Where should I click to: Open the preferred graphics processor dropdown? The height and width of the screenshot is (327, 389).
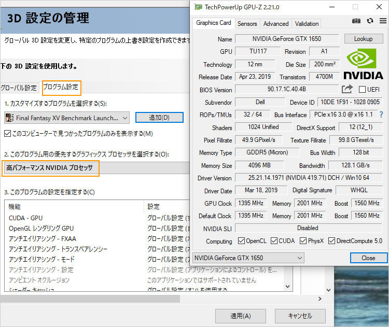pyautogui.click(x=93, y=168)
